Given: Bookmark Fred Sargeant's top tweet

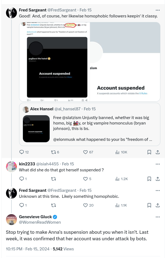Looking at the screenshot, I should (x=149, y=152).
